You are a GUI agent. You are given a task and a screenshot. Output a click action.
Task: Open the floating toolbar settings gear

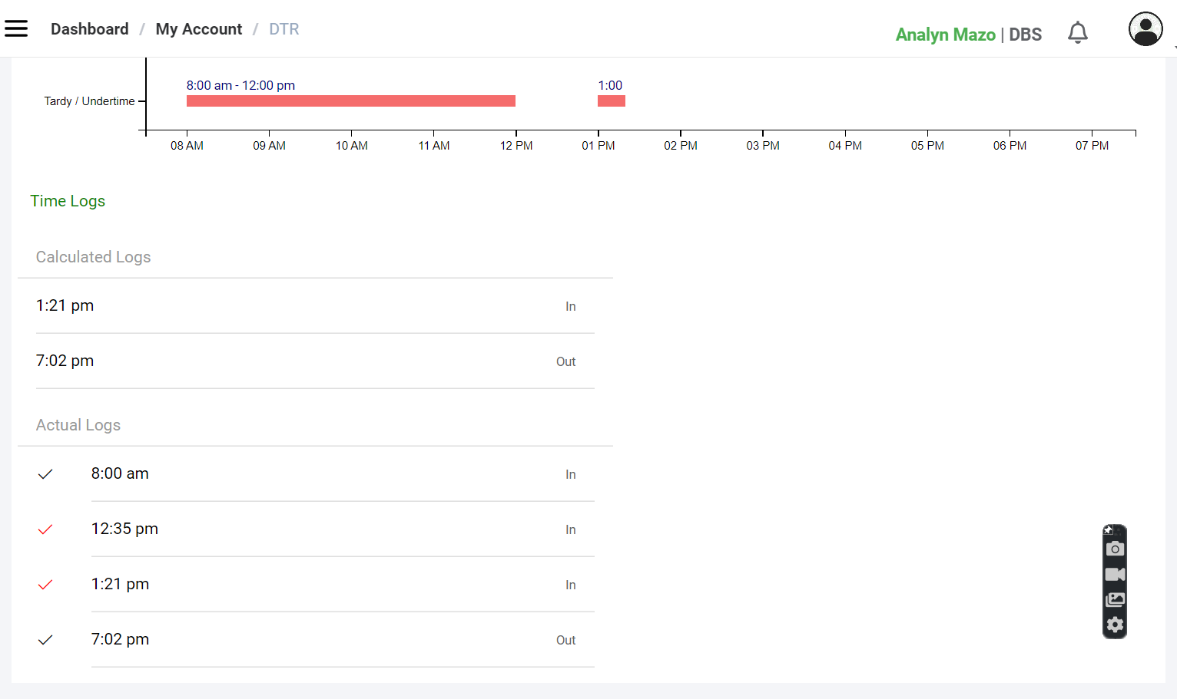[1115, 625]
